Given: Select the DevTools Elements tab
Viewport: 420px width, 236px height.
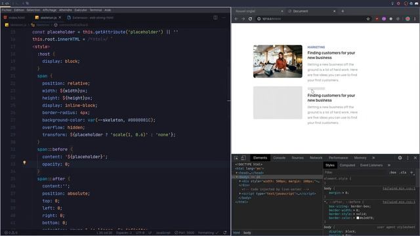Looking at the screenshot, I should point(260,158).
